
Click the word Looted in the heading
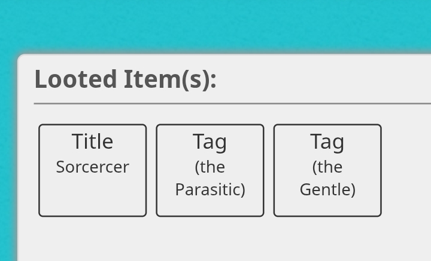76,79
